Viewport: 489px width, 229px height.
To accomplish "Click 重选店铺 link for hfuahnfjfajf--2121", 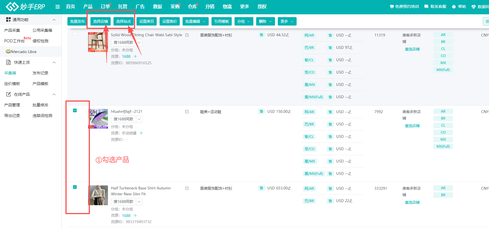I will 412,126.
